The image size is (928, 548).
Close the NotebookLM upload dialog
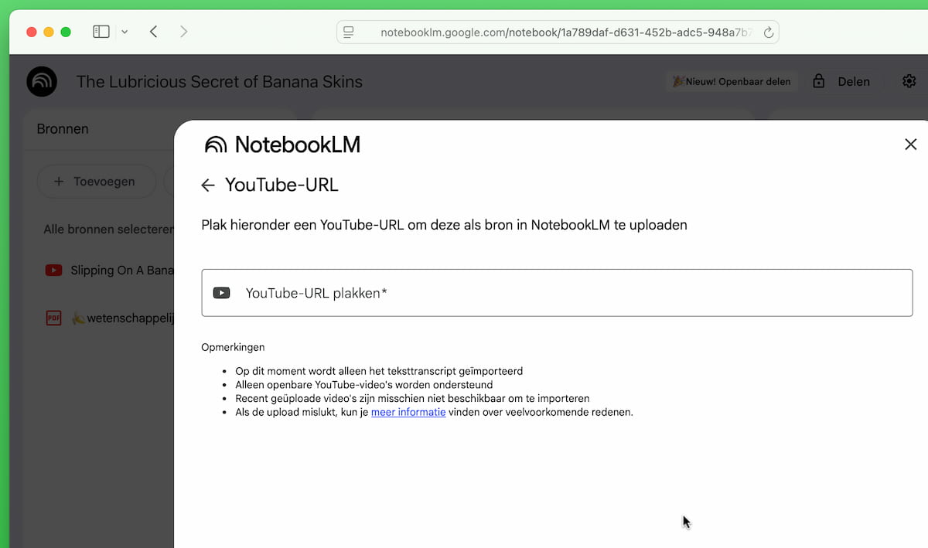click(910, 145)
